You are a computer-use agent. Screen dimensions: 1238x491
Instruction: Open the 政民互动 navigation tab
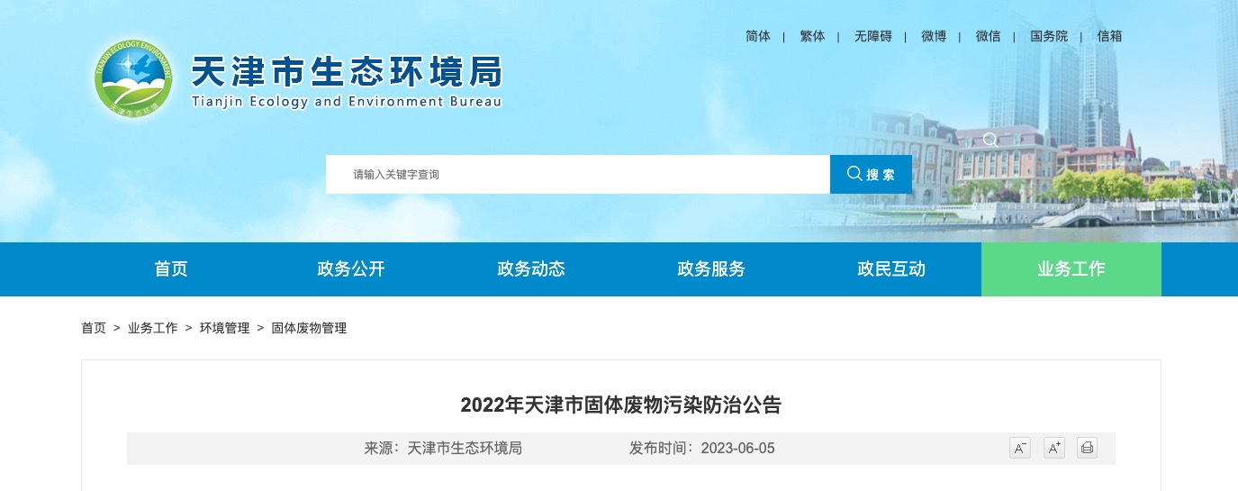891,268
